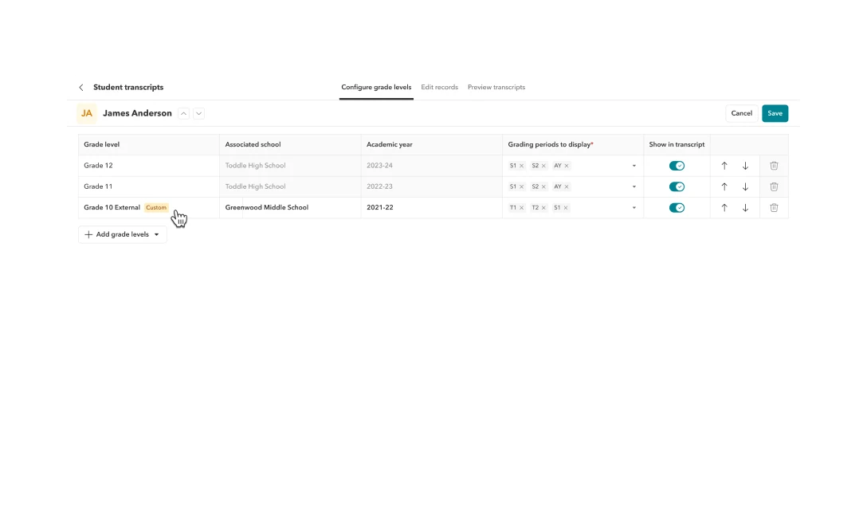Toggle Show in transcript for Grade 12
The width and height of the screenshot is (867, 510).
(677, 166)
